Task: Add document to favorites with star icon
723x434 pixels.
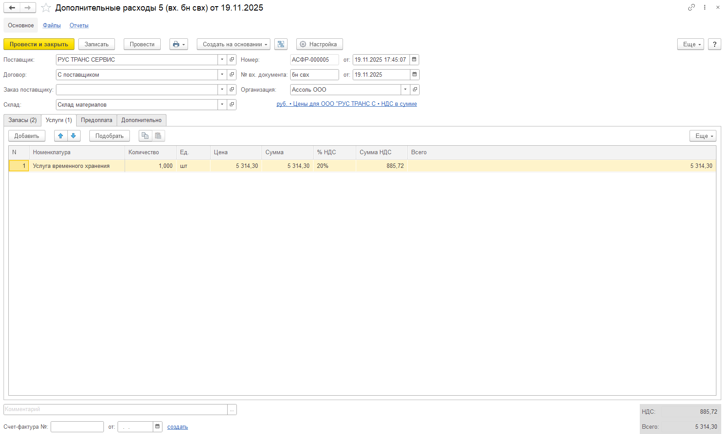Action: [x=46, y=8]
